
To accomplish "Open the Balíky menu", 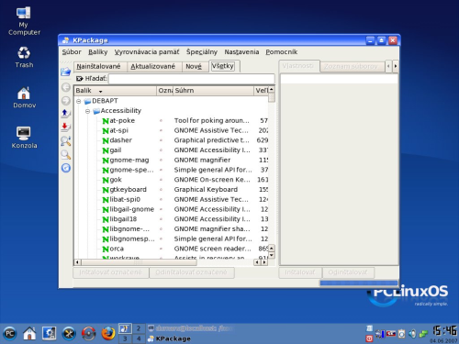I will click(x=98, y=52).
